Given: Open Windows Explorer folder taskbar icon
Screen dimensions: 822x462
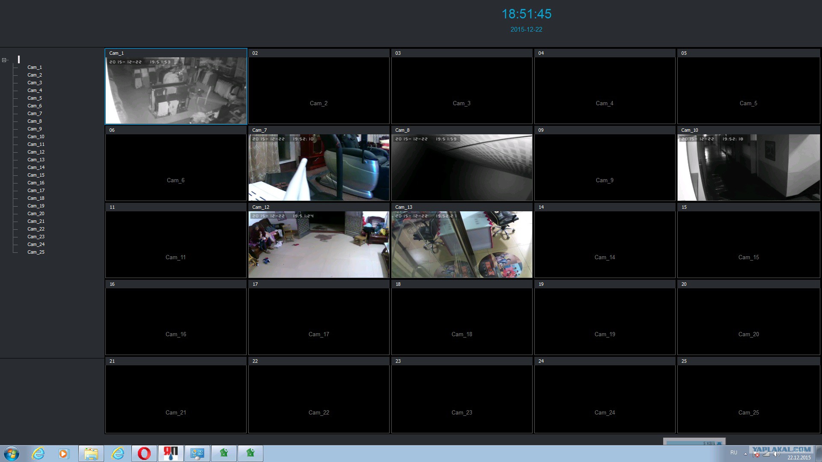Looking at the screenshot, I should (91, 453).
